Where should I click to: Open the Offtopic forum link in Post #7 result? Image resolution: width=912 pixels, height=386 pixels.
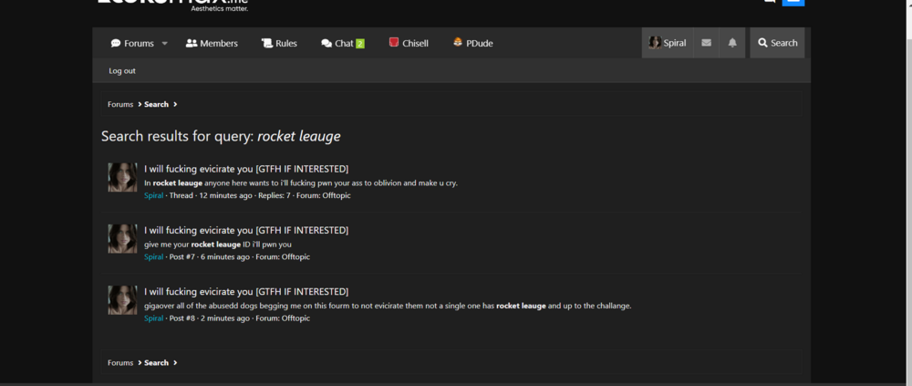(294, 257)
